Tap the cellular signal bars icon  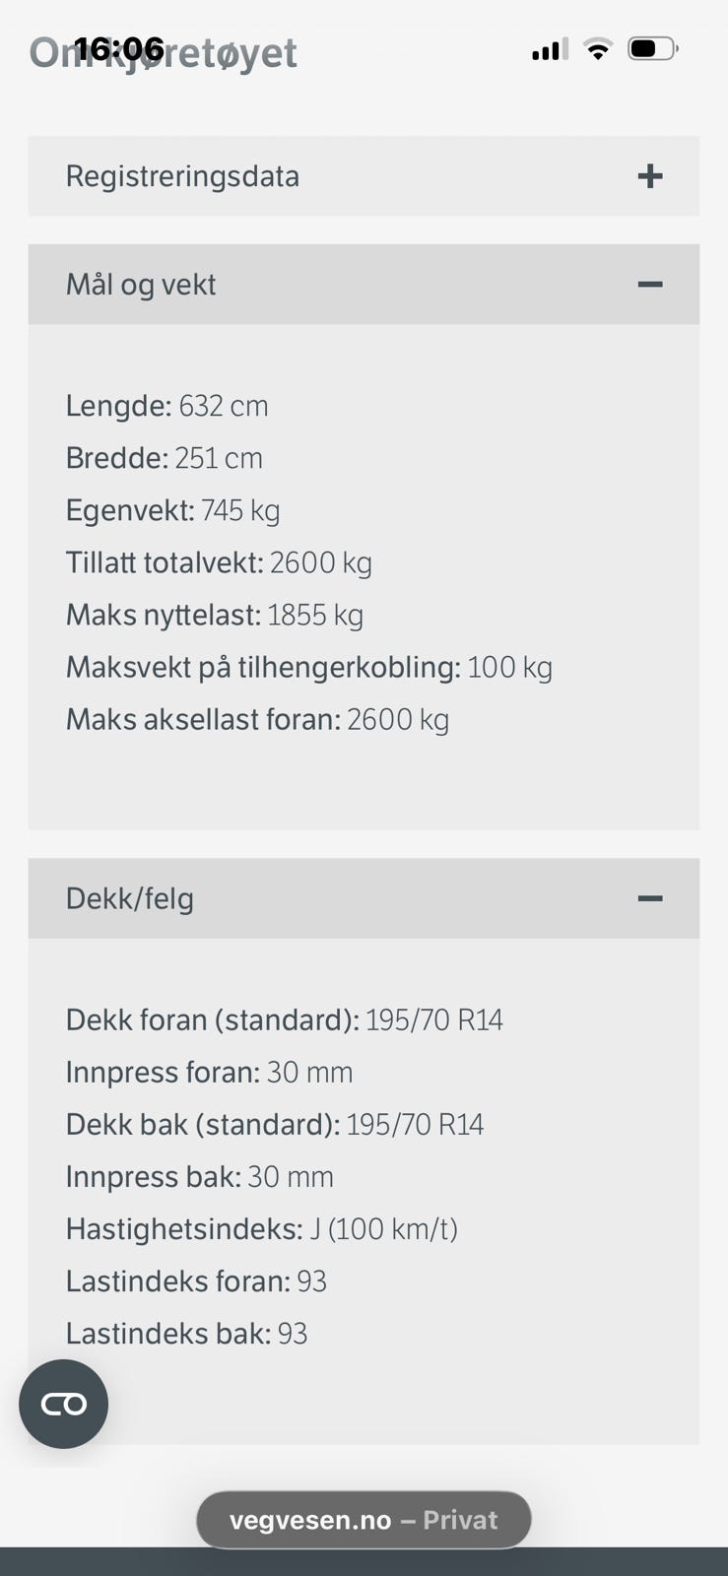pyautogui.click(x=549, y=49)
